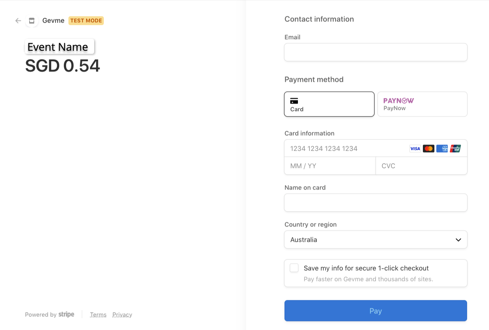The width and height of the screenshot is (489, 330).
Task: Click the Gevme logo icon
Action: tap(32, 20)
